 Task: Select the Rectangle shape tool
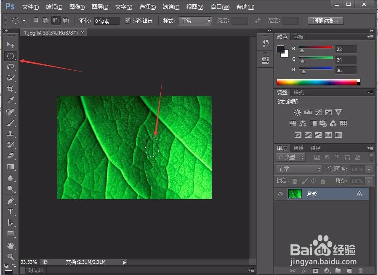11,234
